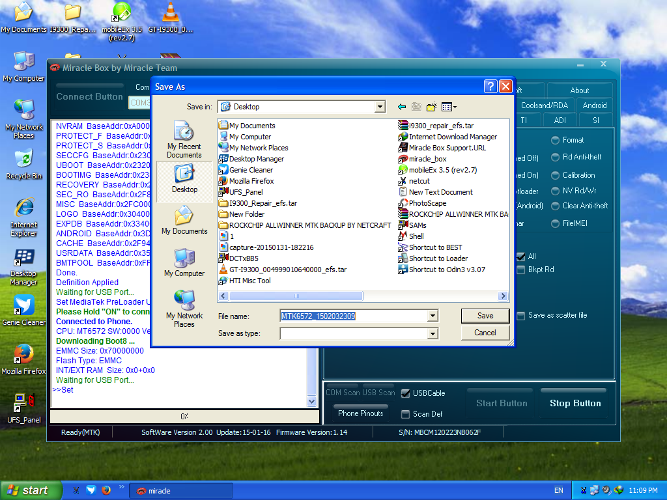Click the log panel scroll down arrow

(x=312, y=401)
